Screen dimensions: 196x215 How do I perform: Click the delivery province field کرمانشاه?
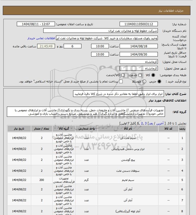(x=139, y=62)
